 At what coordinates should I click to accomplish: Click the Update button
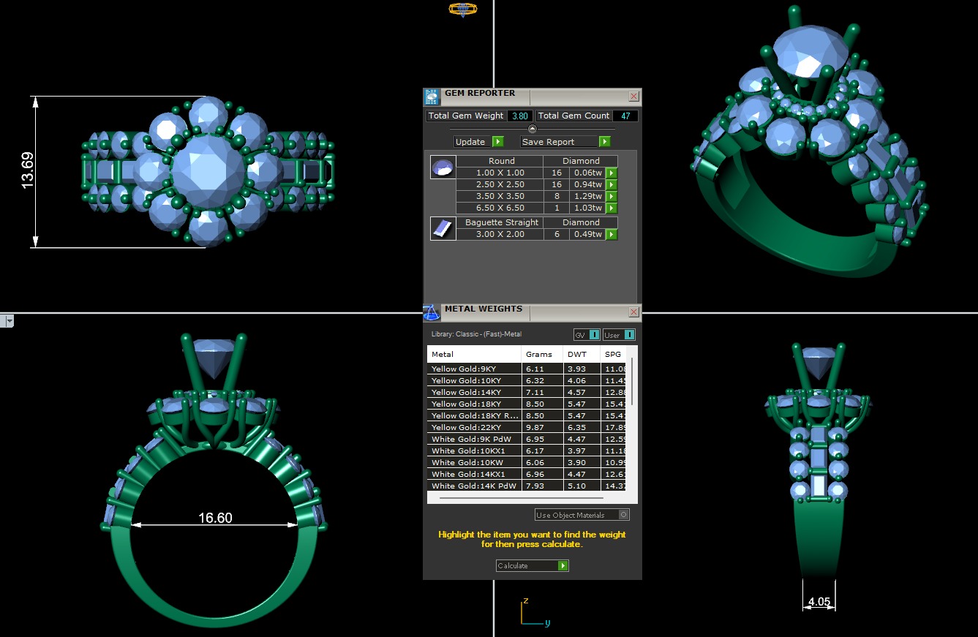coord(479,142)
